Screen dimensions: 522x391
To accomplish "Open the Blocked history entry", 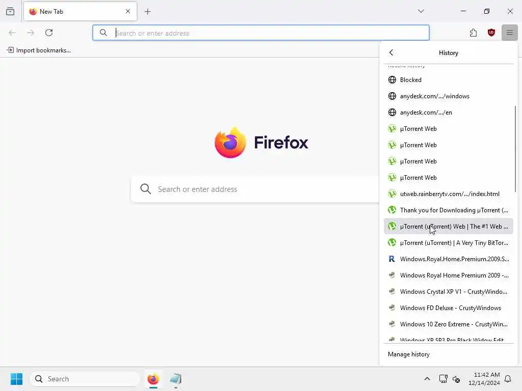I will click(x=448, y=80).
